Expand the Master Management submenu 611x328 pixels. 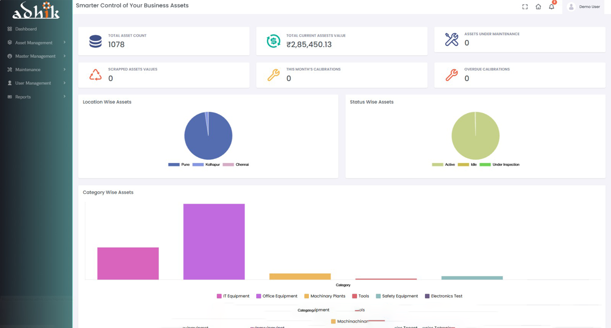pos(35,56)
